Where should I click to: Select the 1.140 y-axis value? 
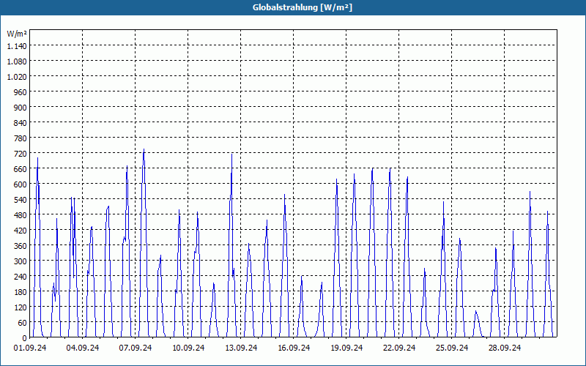click(17, 45)
